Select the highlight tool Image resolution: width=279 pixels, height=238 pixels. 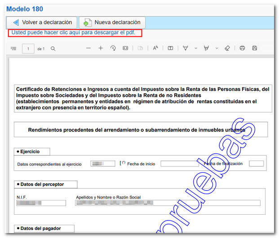pyautogui.click(x=207, y=48)
